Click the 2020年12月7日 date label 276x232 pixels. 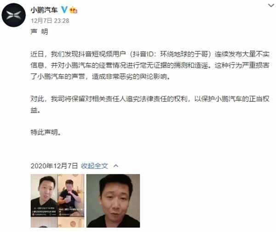coord(54,166)
